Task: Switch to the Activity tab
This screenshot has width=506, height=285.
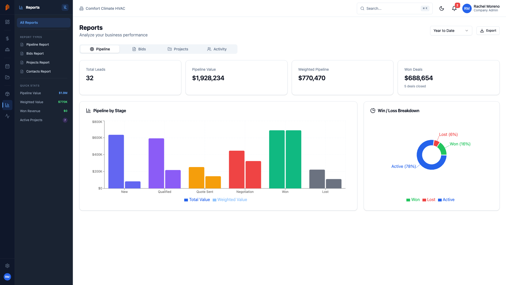Action: click(x=217, y=49)
